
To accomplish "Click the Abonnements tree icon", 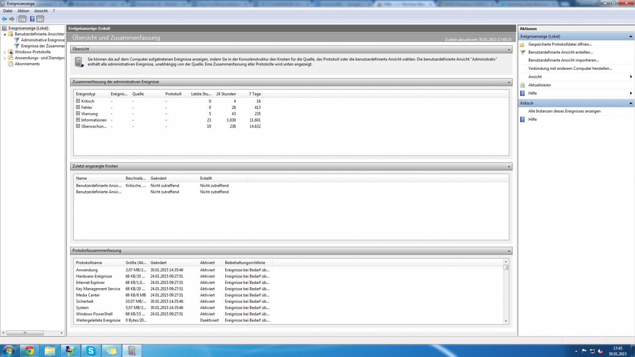I will pyautogui.click(x=11, y=64).
